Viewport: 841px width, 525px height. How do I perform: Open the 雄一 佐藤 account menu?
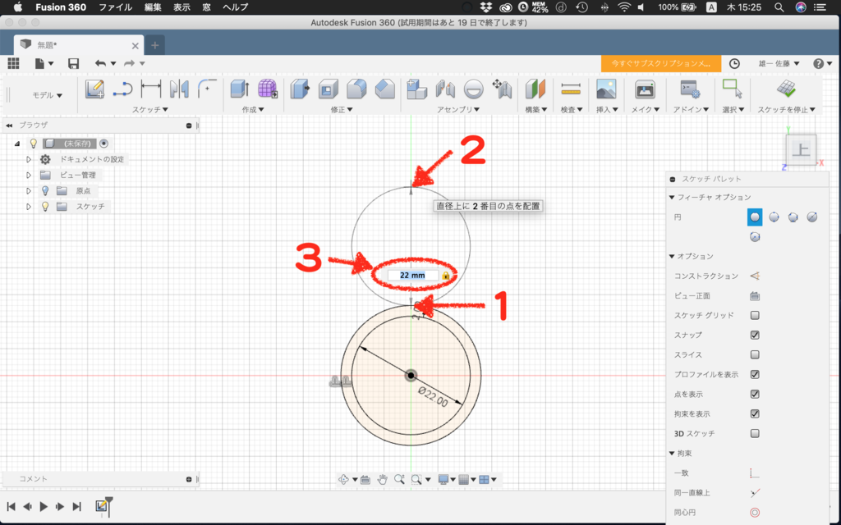point(779,63)
